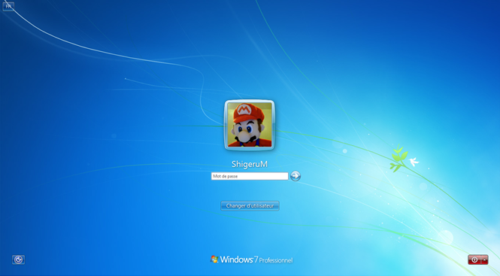Expand the shutdown options arrow menu
Viewport: 500px width, 276px height.
pos(485,259)
